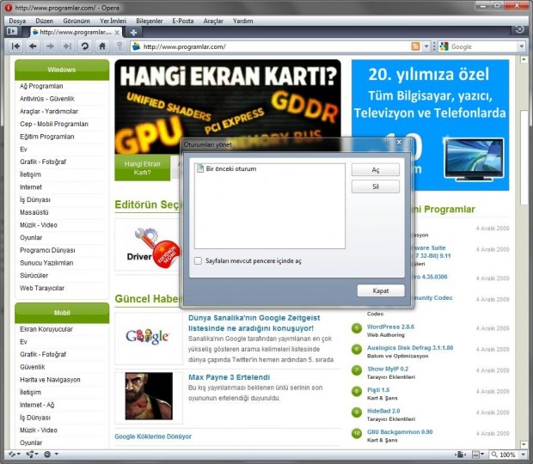The image size is (533, 464).
Task: Click Aç button in sessions dialog
Action: [376, 170]
